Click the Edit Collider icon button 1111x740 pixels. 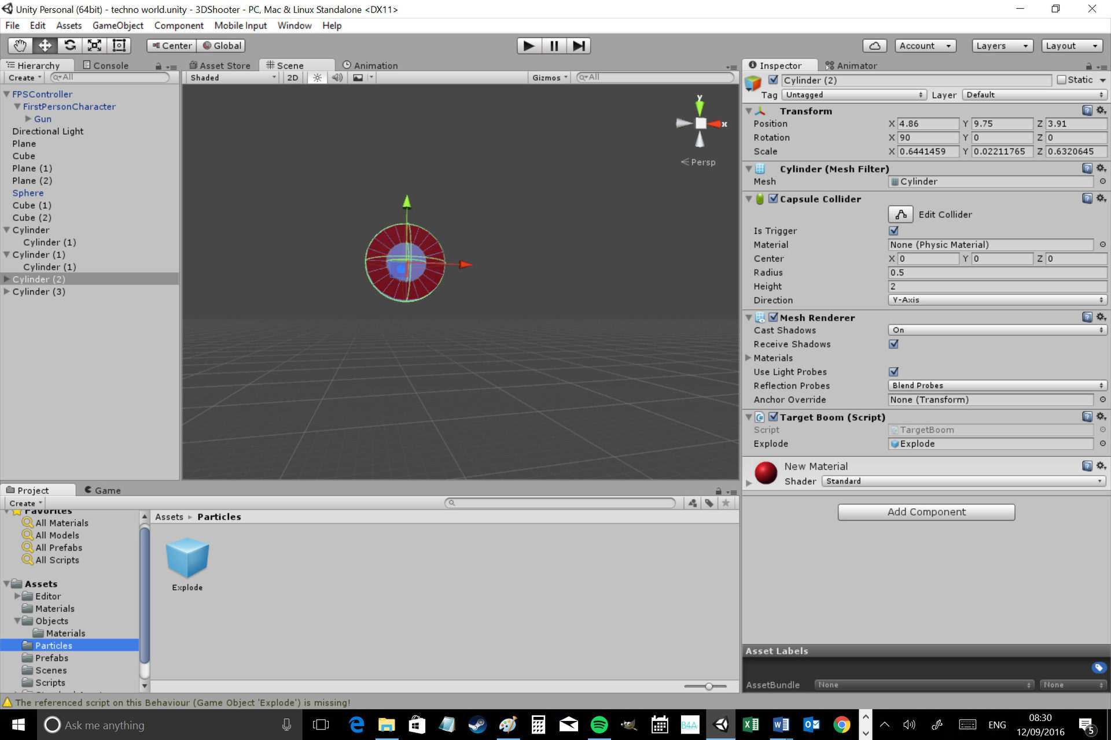(x=900, y=214)
